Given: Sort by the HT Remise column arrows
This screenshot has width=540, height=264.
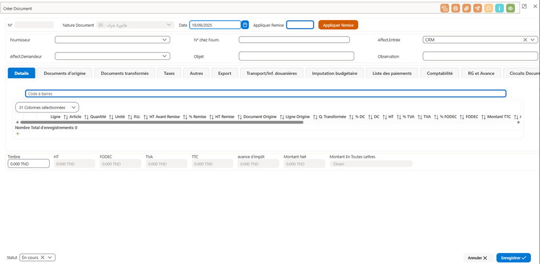Looking at the screenshot, I should click(x=239, y=117).
